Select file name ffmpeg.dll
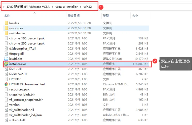 (17, 53)
